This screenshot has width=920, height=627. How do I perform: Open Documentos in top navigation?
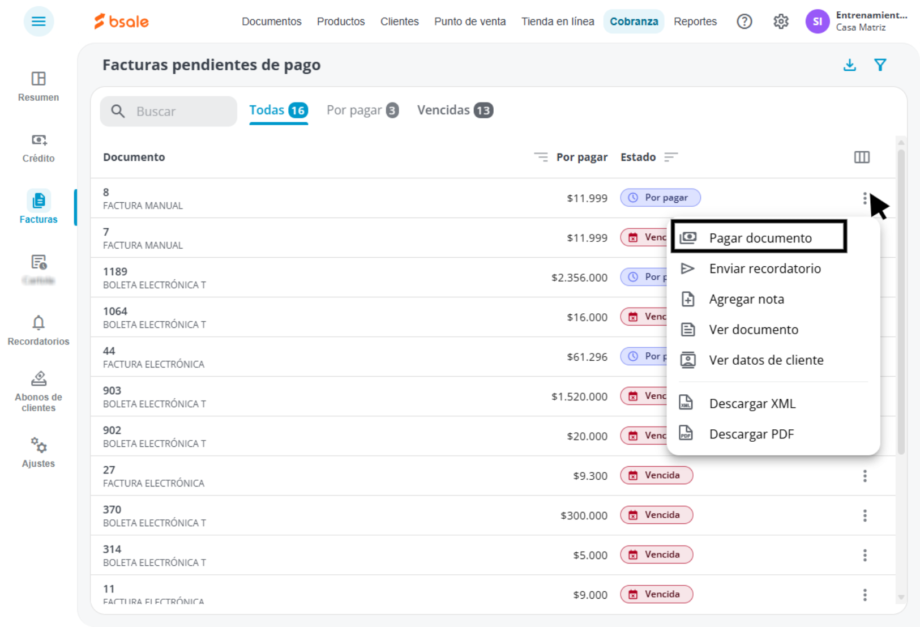[x=272, y=22]
